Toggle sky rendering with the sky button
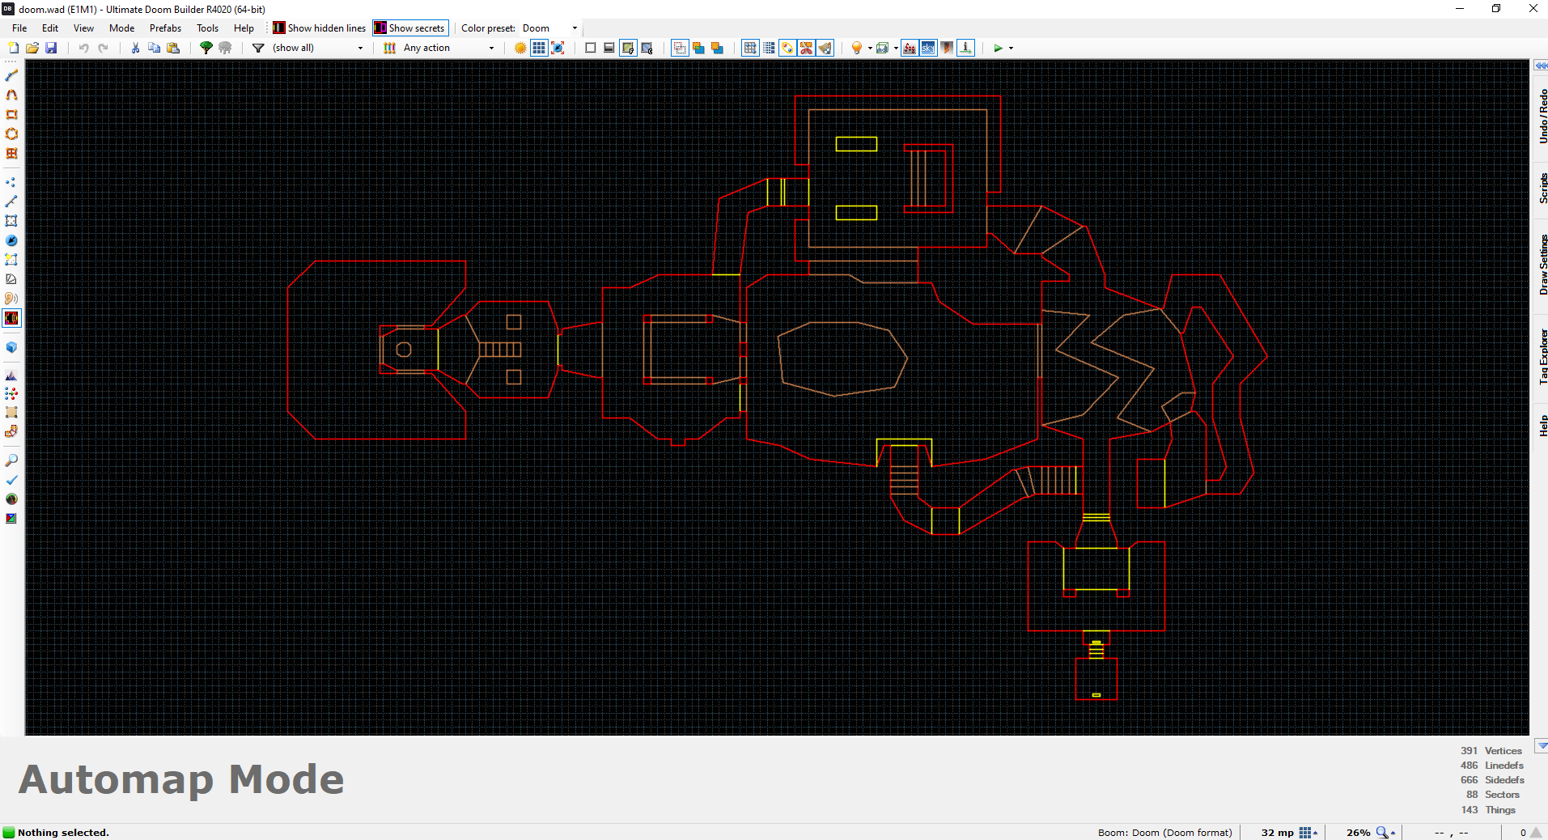This screenshot has height=840, width=1548. [927, 48]
